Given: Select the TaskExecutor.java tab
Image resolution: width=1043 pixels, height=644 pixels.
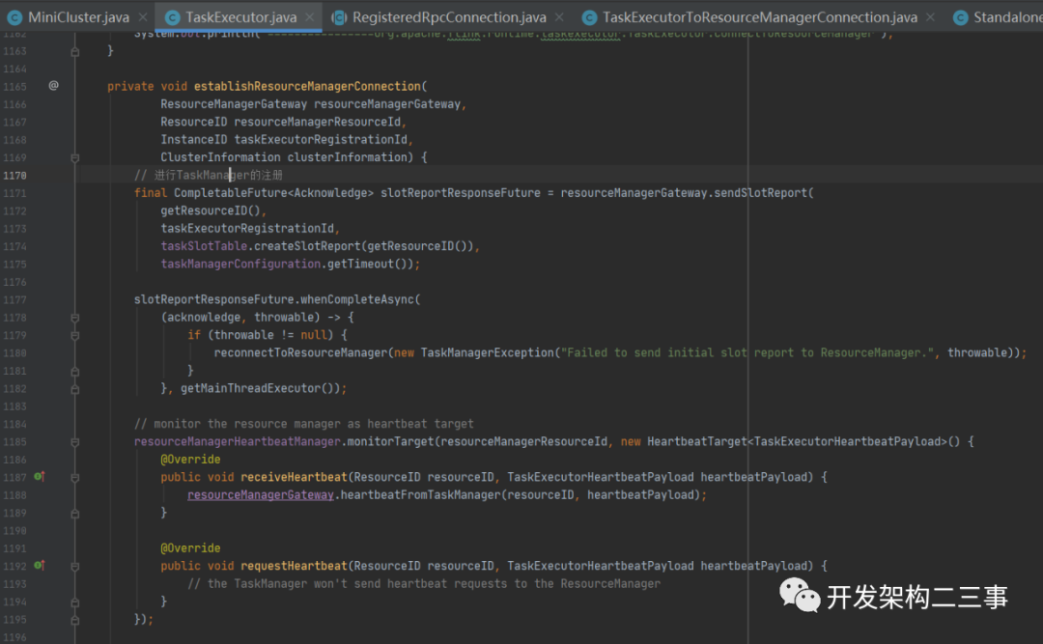Looking at the screenshot, I should [x=240, y=17].
